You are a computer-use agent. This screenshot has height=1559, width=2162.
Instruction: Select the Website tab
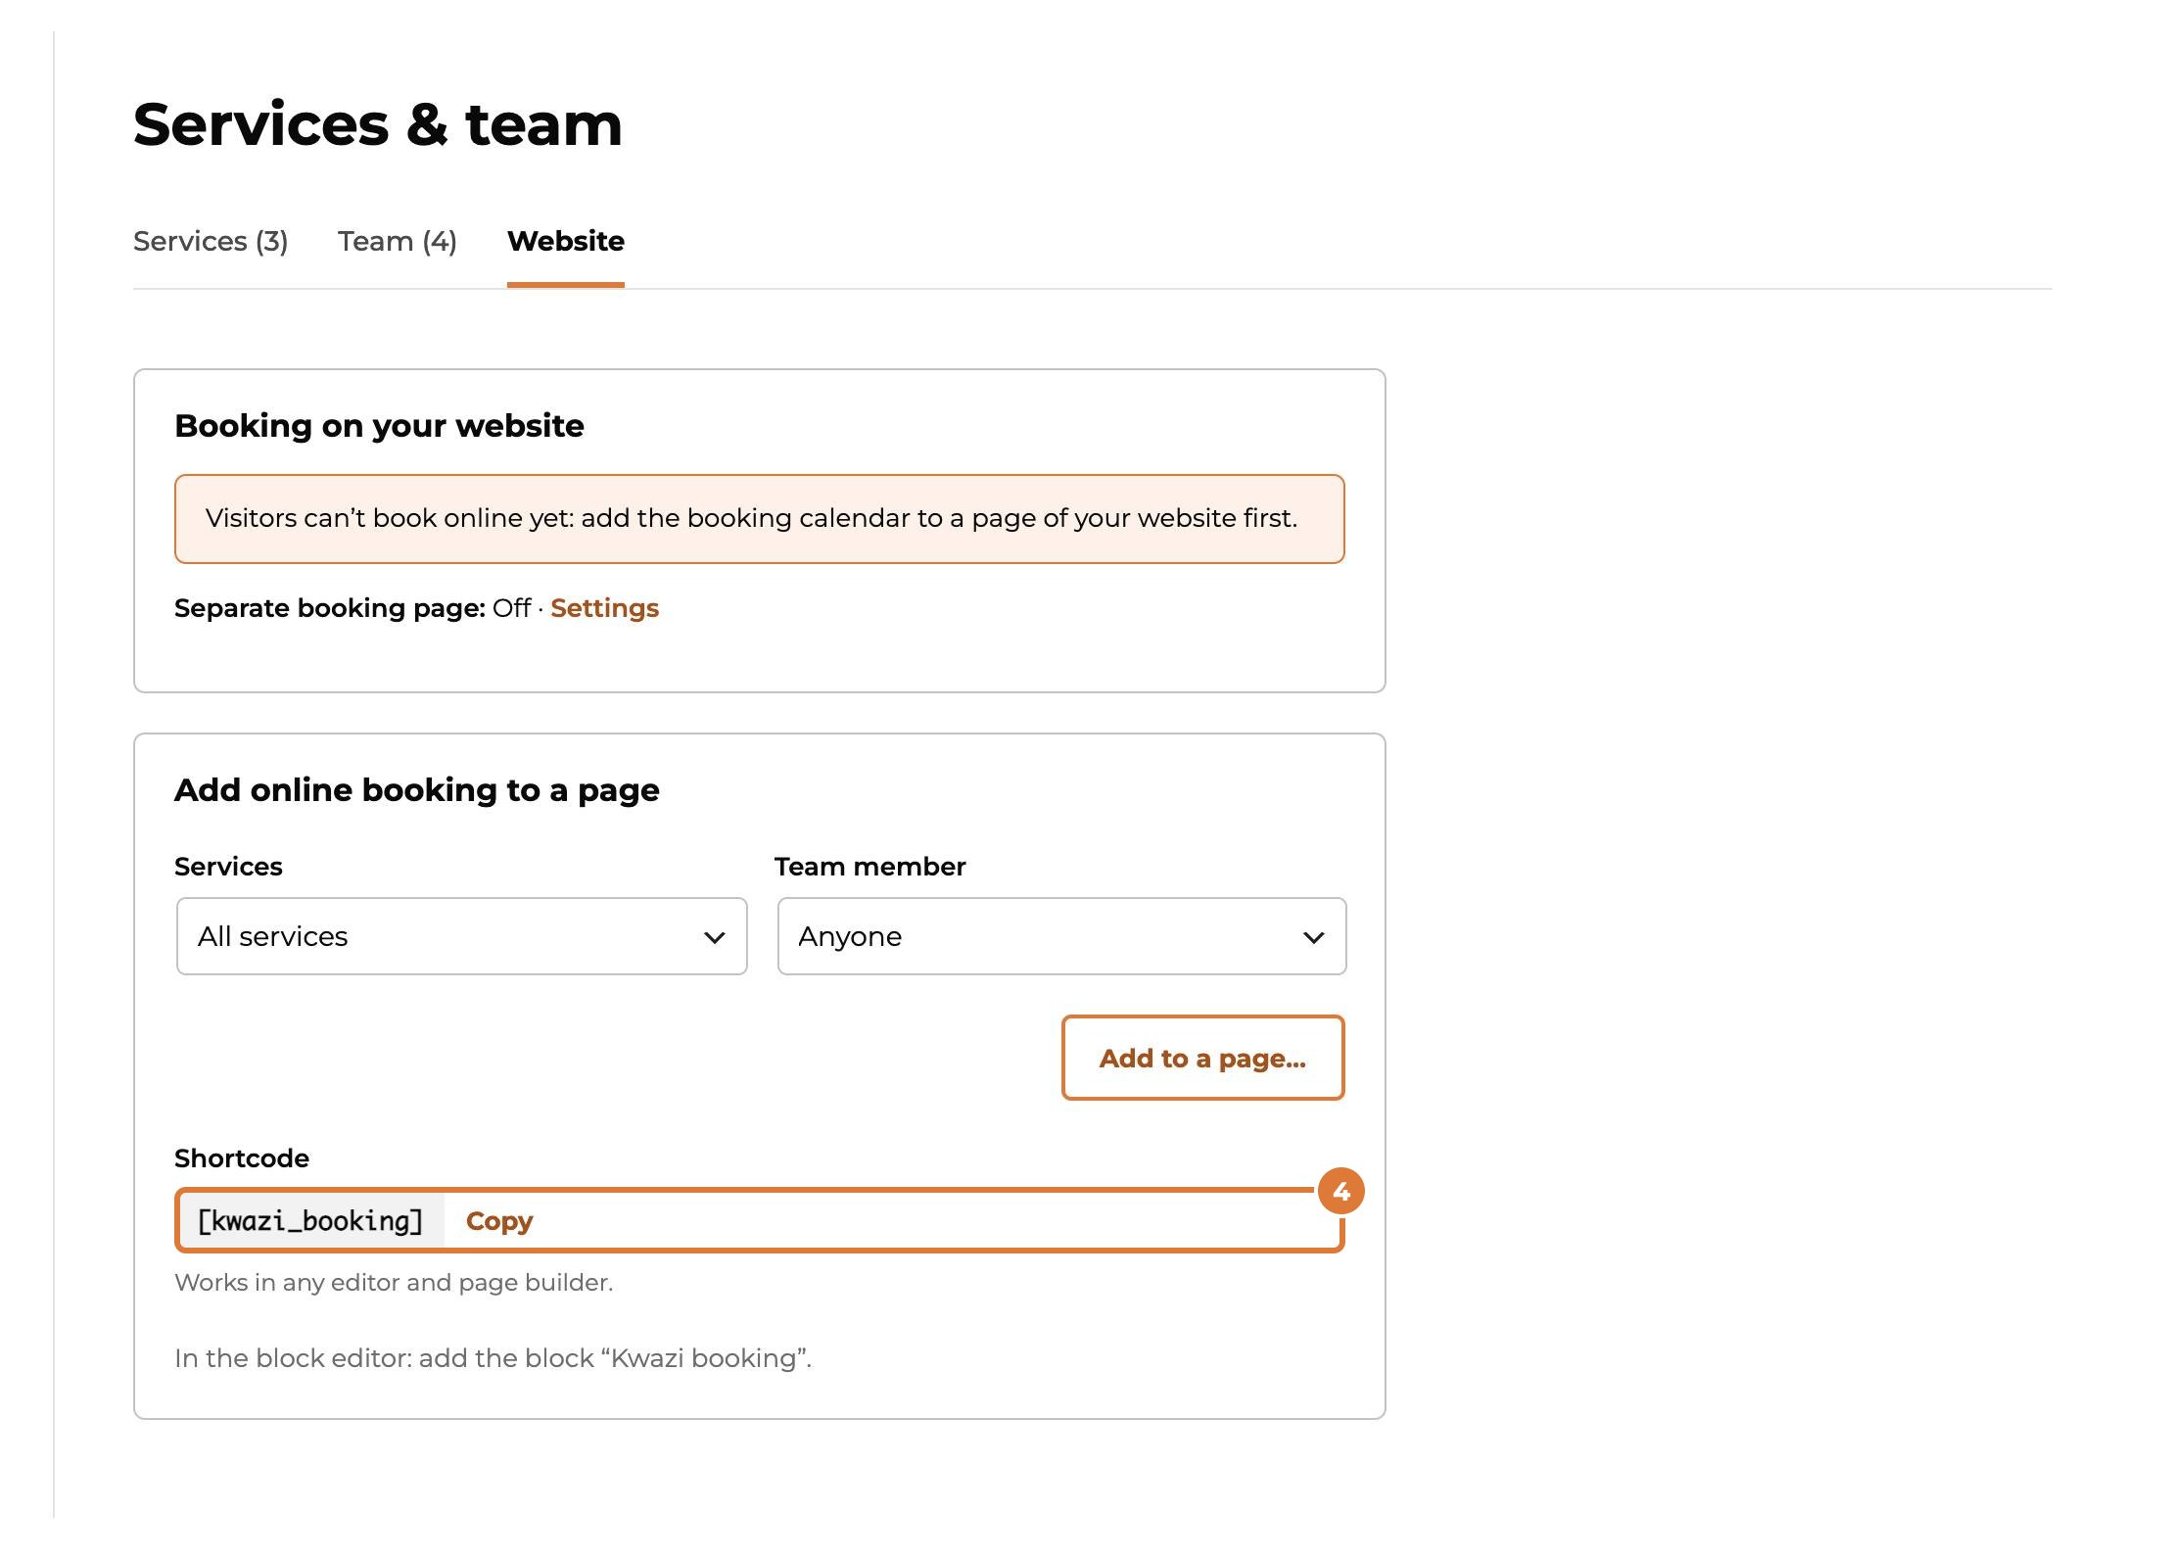(566, 241)
